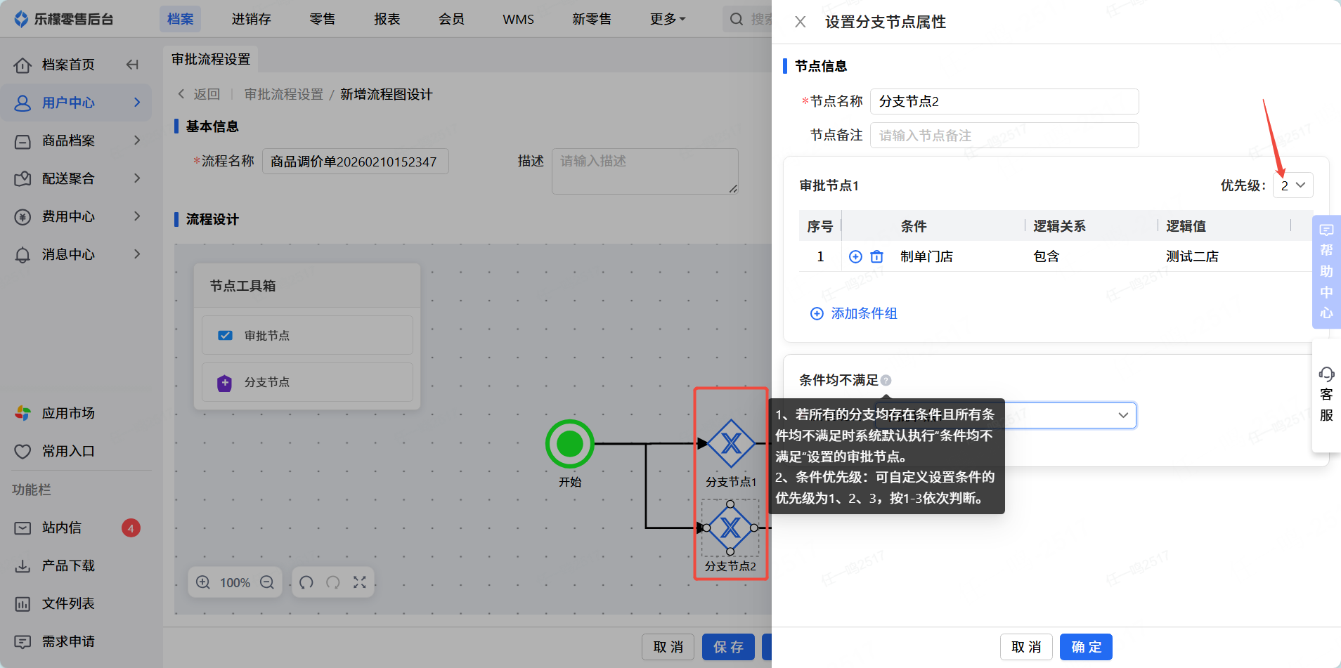The width and height of the screenshot is (1341, 668).
Task: Close the branch node properties panel
Action: 800,22
